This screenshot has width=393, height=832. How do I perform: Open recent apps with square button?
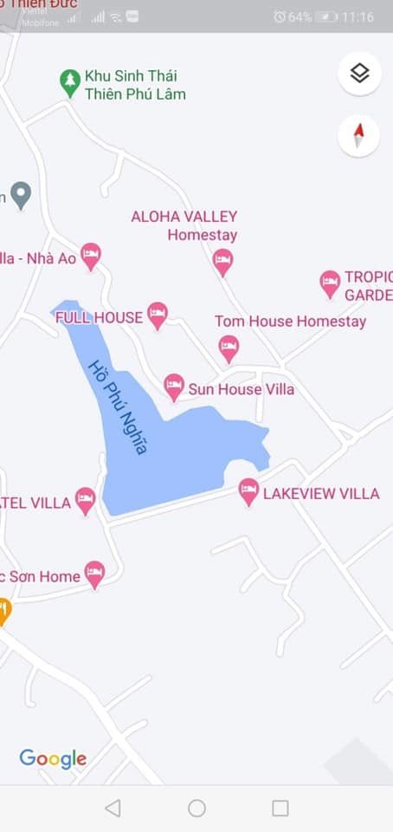click(x=280, y=808)
